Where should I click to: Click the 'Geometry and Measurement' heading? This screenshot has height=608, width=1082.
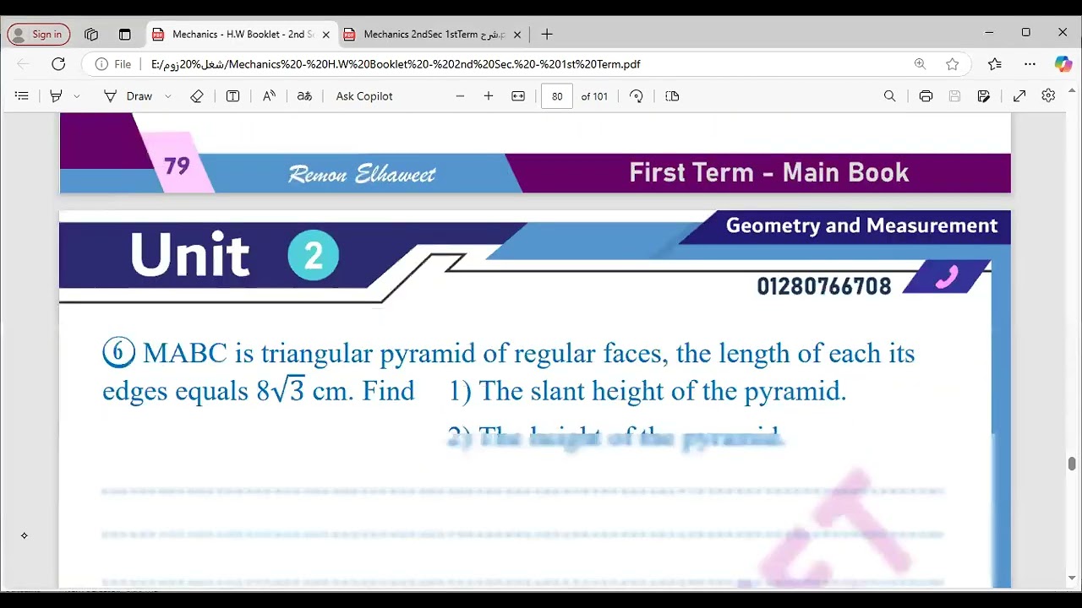click(861, 225)
